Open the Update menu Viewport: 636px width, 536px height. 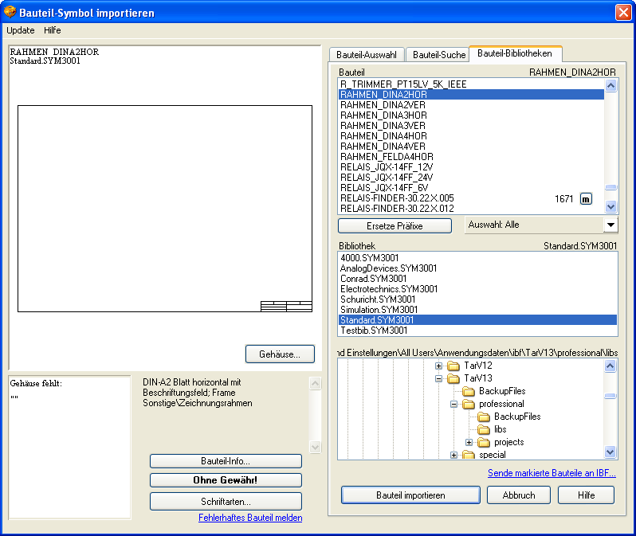tap(21, 30)
